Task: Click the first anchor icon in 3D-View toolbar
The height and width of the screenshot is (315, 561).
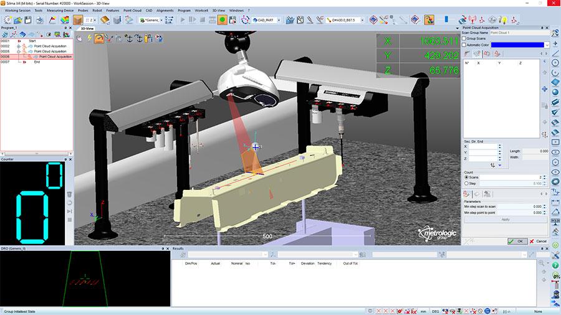Action: [128, 38]
